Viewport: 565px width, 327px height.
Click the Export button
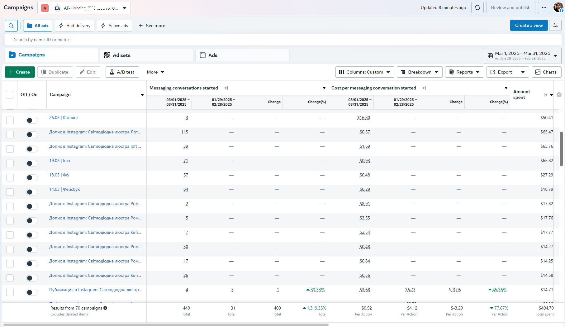point(501,72)
